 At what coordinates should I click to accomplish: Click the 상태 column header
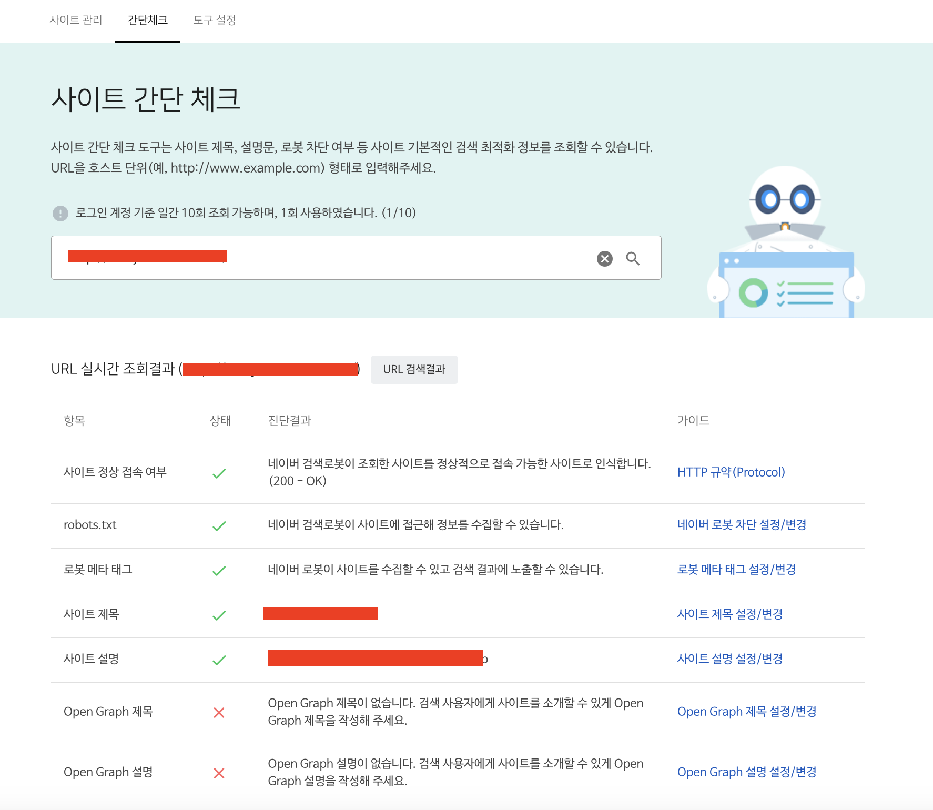[x=220, y=421]
